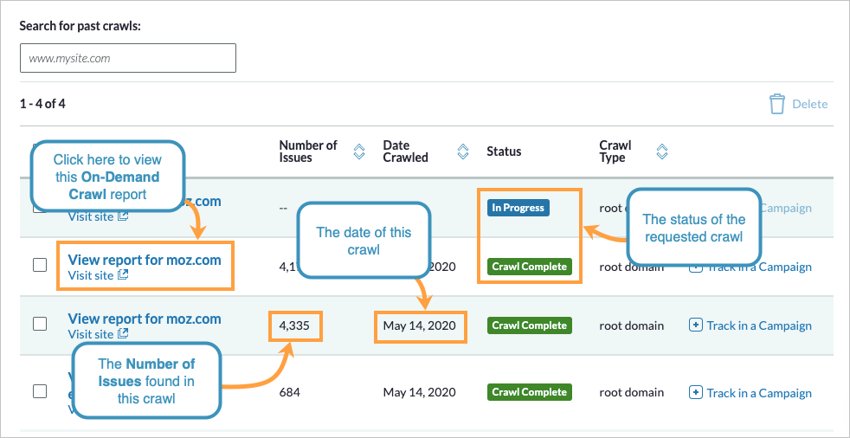Click the Number of Issues column header text
Viewport: 850px width, 438px height.
(308, 151)
